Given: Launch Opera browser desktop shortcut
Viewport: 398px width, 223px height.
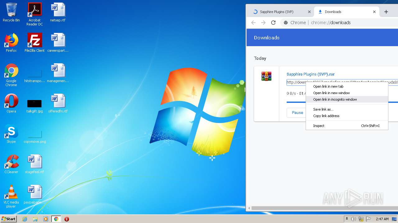Looking at the screenshot, I should [x=11, y=103].
